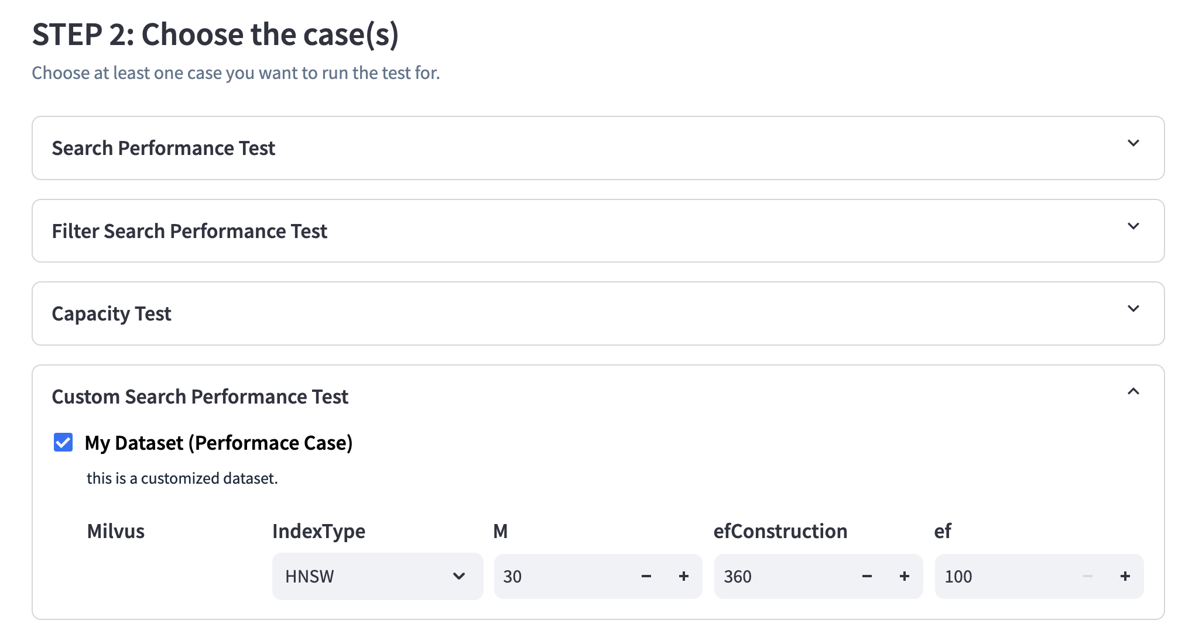The image size is (1185, 634).
Task: Click Custom Search Performance Test title
Action: (200, 397)
